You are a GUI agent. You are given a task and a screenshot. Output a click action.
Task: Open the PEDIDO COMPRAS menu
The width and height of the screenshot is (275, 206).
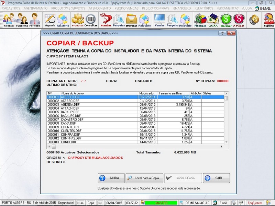pos(156,8)
